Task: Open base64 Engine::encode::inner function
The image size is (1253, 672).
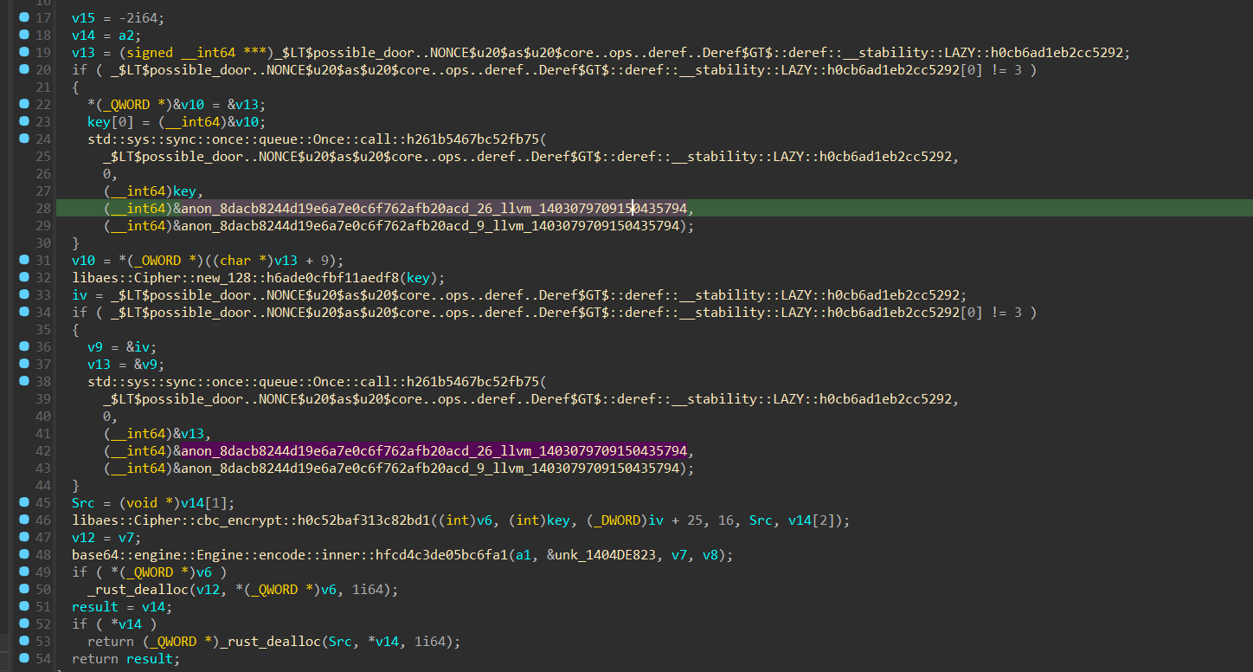Action: pos(291,554)
